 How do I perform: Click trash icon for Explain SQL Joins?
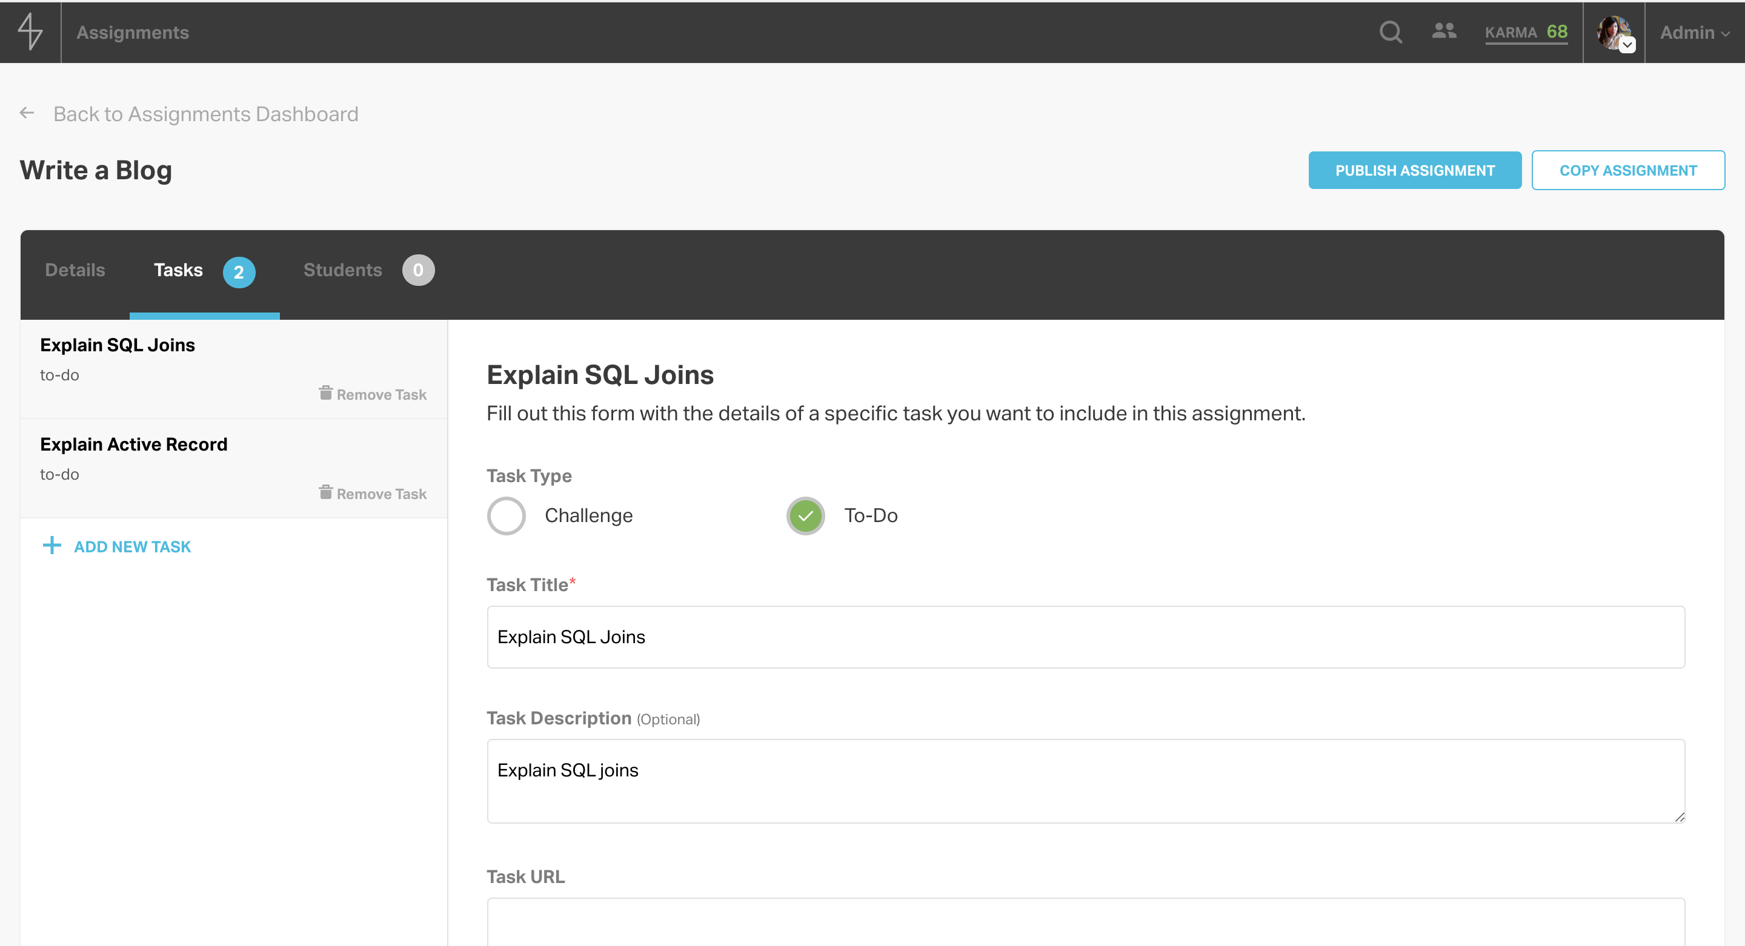click(x=326, y=394)
